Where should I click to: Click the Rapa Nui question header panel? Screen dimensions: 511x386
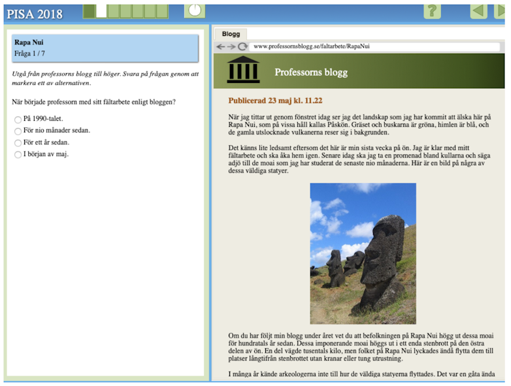(105, 48)
